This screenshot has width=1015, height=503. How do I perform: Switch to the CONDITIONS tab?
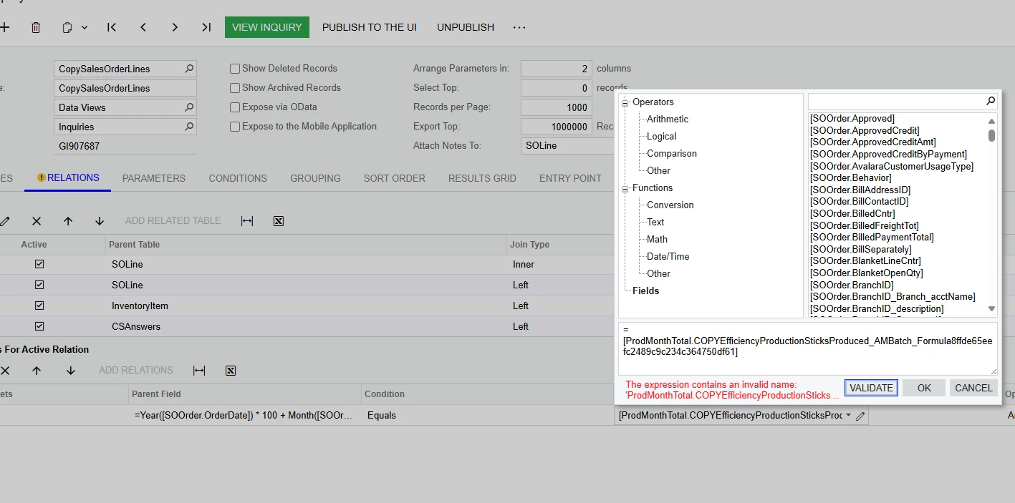pyautogui.click(x=237, y=178)
